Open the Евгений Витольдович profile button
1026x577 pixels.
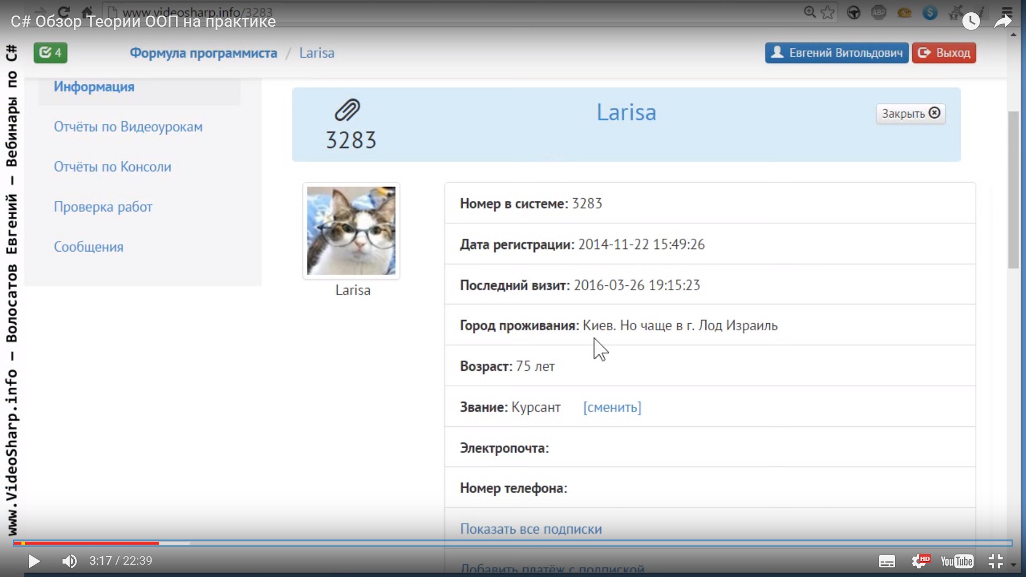837,53
